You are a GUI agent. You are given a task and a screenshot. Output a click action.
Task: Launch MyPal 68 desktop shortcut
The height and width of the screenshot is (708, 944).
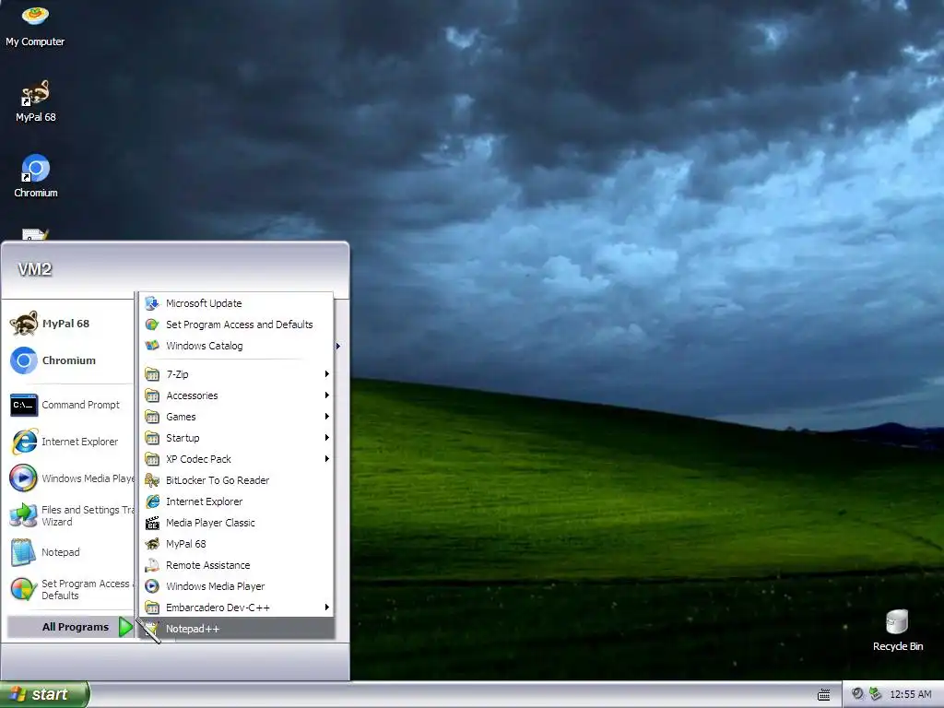click(35, 101)
